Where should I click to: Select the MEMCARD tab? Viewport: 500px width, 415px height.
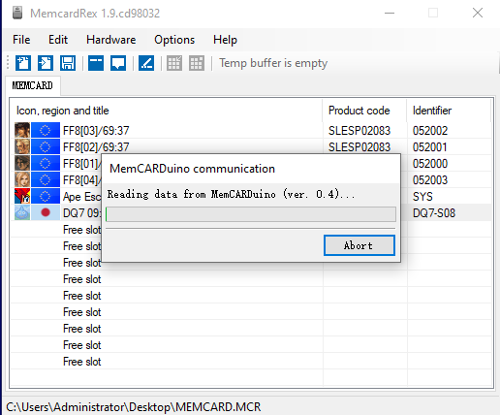[33, 85]
